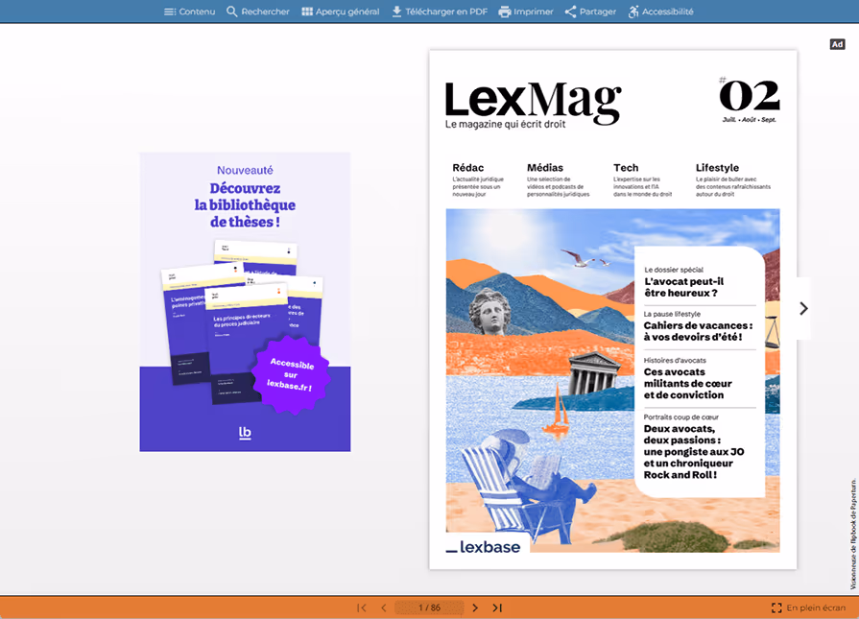
Task: Flip forward using the cover's side chevron
Action: [803, 308]
